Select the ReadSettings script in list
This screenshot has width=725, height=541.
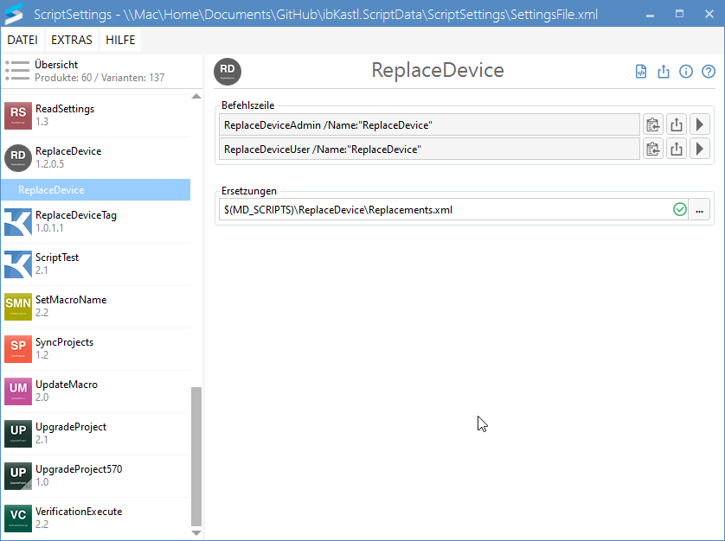(65, 115)
